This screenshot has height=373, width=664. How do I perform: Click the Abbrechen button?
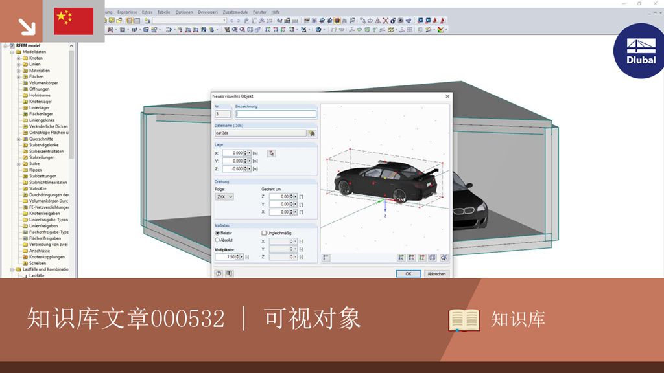436,274
